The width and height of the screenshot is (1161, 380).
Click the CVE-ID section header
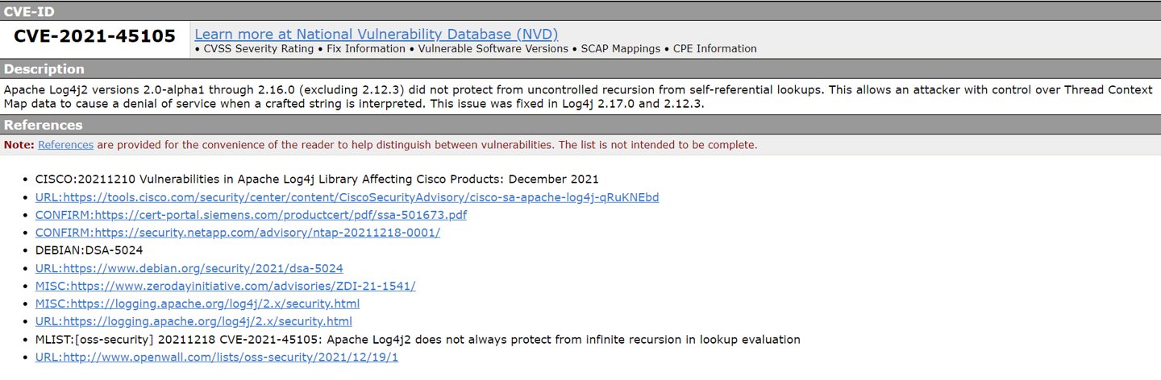[x=580, y=10]
